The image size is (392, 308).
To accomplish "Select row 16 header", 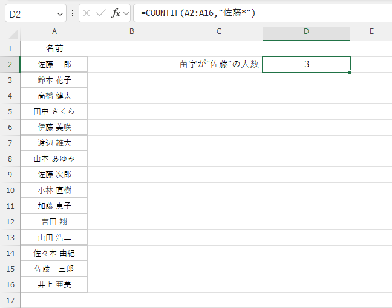I will (x=10, y=284).
